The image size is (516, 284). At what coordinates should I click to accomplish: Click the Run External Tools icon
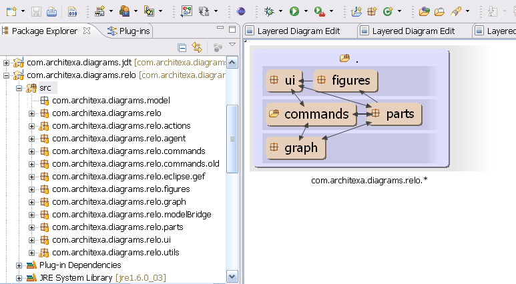click(x=320, y=11)
